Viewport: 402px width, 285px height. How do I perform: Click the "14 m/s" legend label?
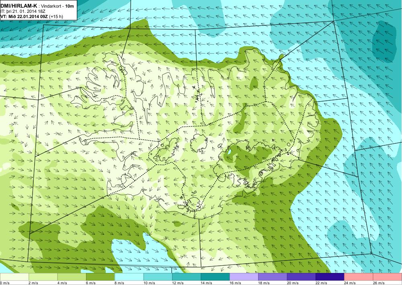207,283
